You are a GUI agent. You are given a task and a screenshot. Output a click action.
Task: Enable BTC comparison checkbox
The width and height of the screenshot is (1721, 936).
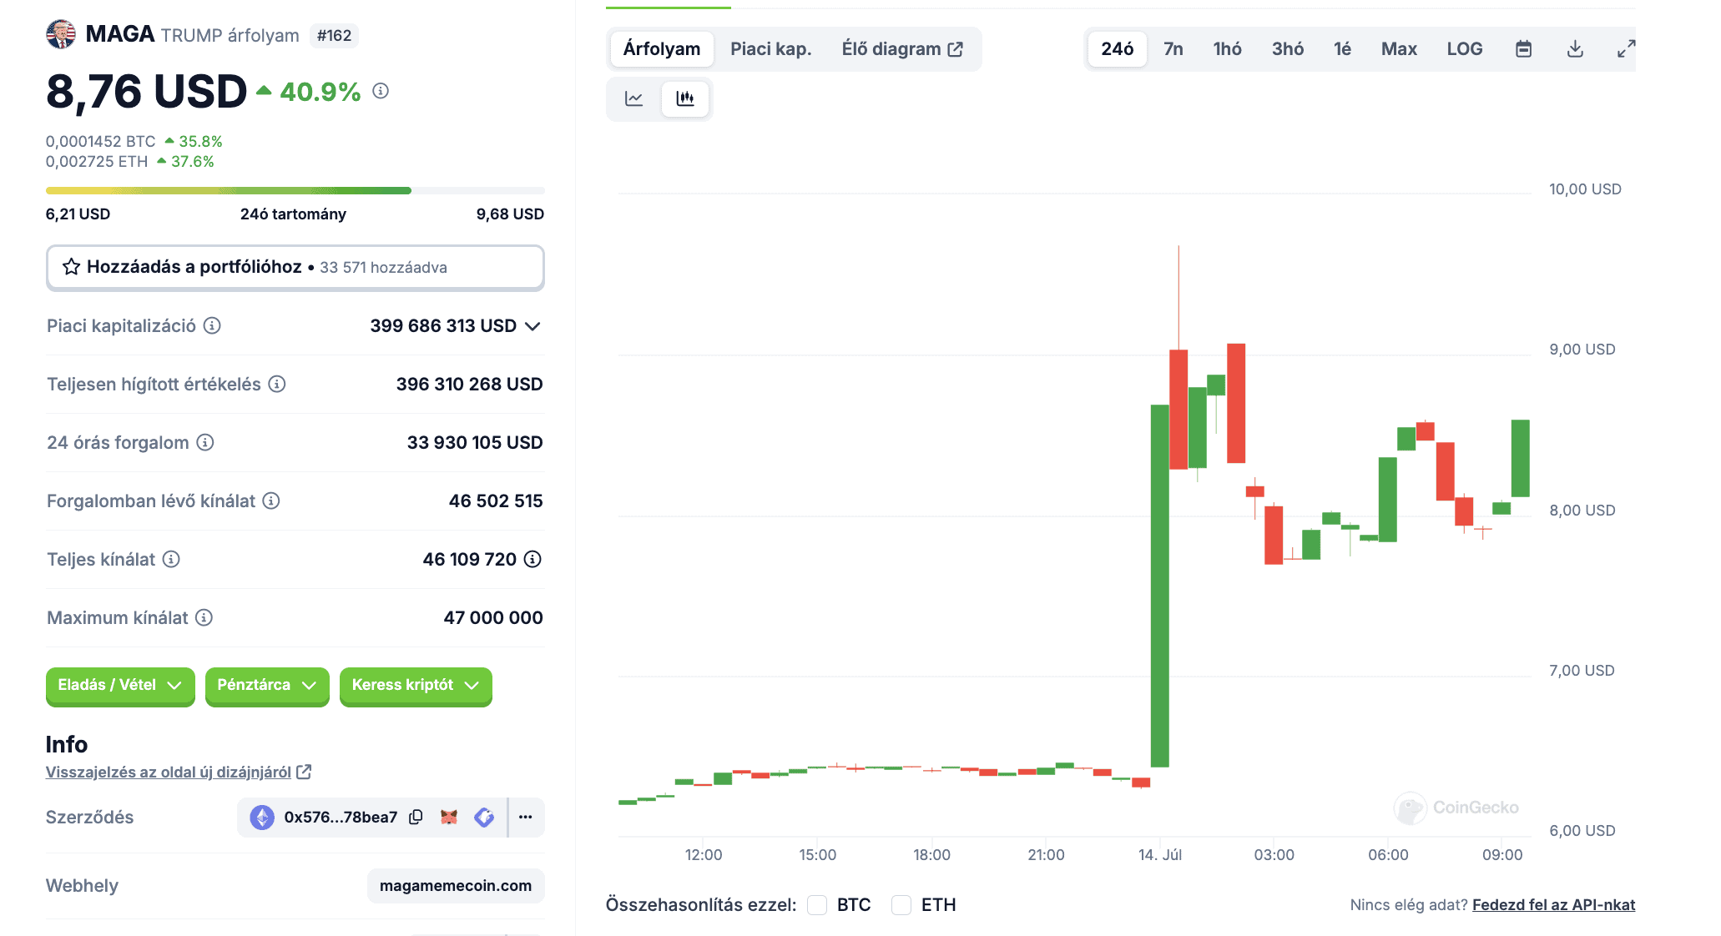(x=817, y=905)
